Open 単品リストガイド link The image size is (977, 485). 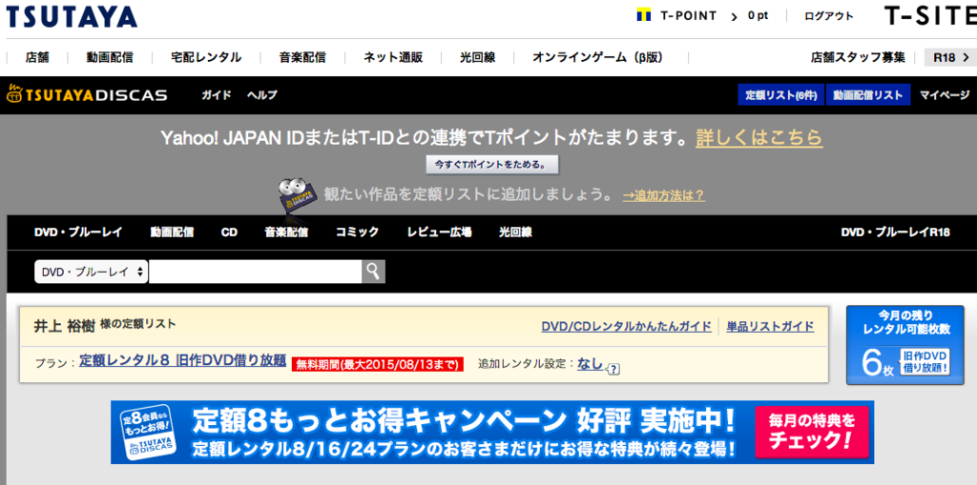pos(770,326)
